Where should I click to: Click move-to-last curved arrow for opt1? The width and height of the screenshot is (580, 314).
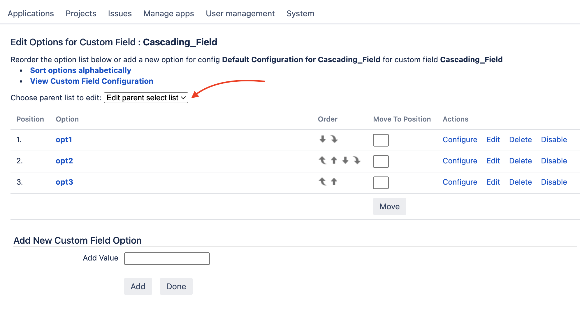[334, 139]
